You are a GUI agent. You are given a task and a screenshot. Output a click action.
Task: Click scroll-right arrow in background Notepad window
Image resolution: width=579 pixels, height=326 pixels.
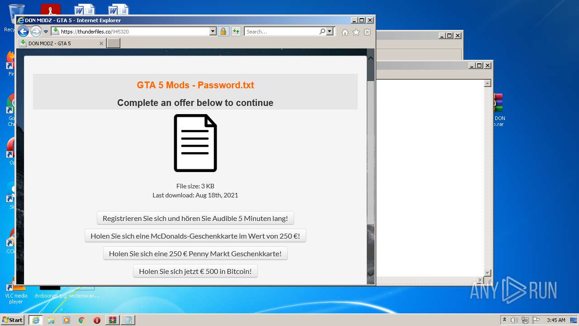pos(480,280)
